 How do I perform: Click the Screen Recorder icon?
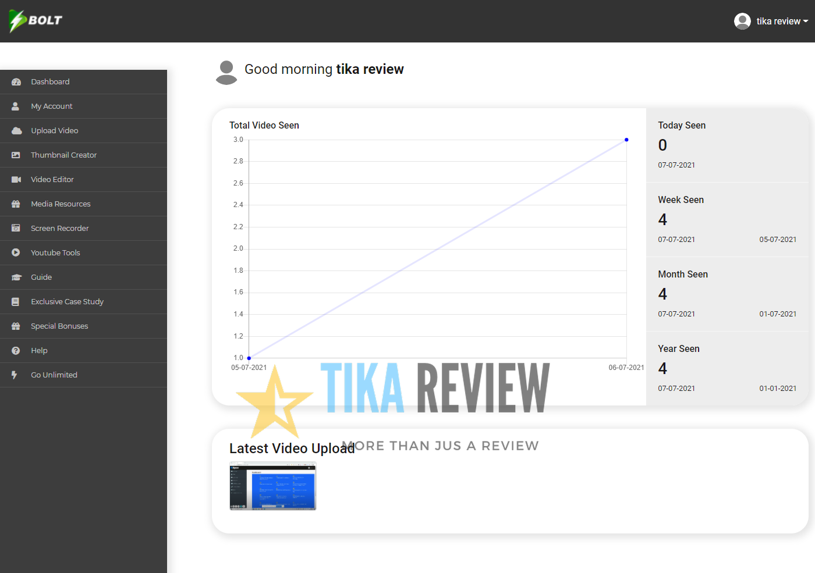(x=16, y=229)
